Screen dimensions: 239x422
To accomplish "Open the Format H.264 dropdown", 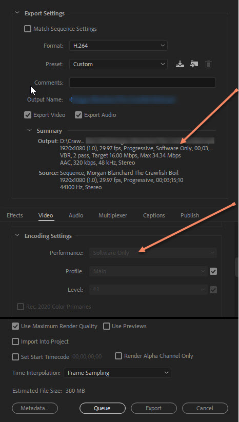I will 118,46.
